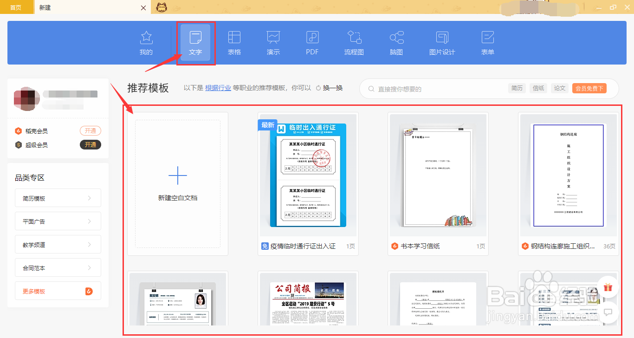
Task: Open the 表单 (Form) creation panel
Action: [487, 43]
